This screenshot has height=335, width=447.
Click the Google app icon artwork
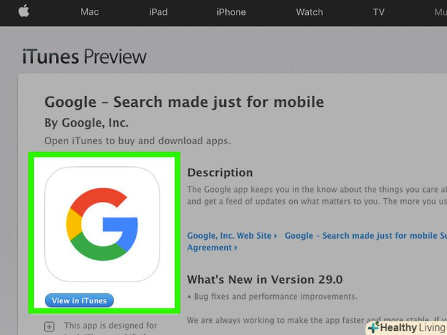(102, 224)
